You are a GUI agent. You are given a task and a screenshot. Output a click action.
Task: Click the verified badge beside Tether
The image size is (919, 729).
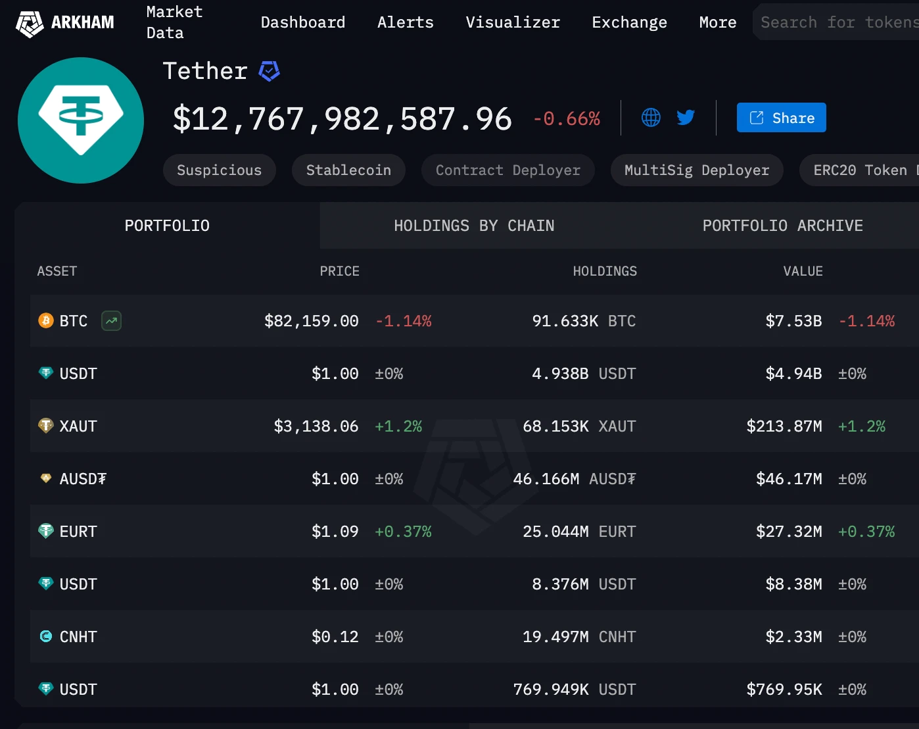270,71
